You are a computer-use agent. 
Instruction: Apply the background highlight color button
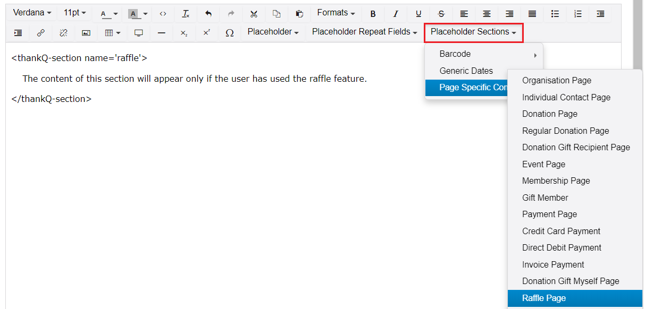[133, 14]
